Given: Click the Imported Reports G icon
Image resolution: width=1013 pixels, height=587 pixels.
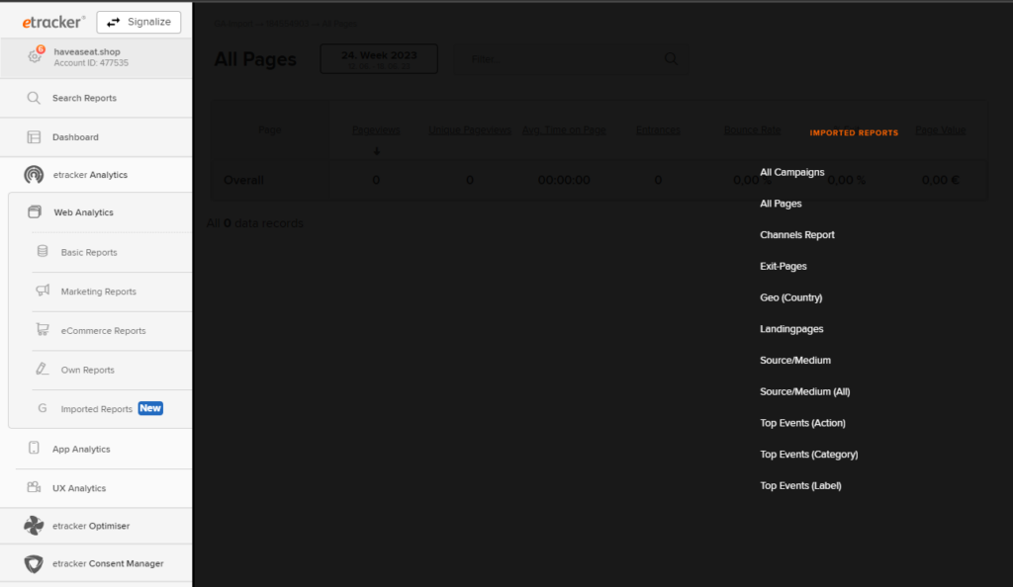Looking at the screenshot, I should pyautogui.click(x=42, y=408).
